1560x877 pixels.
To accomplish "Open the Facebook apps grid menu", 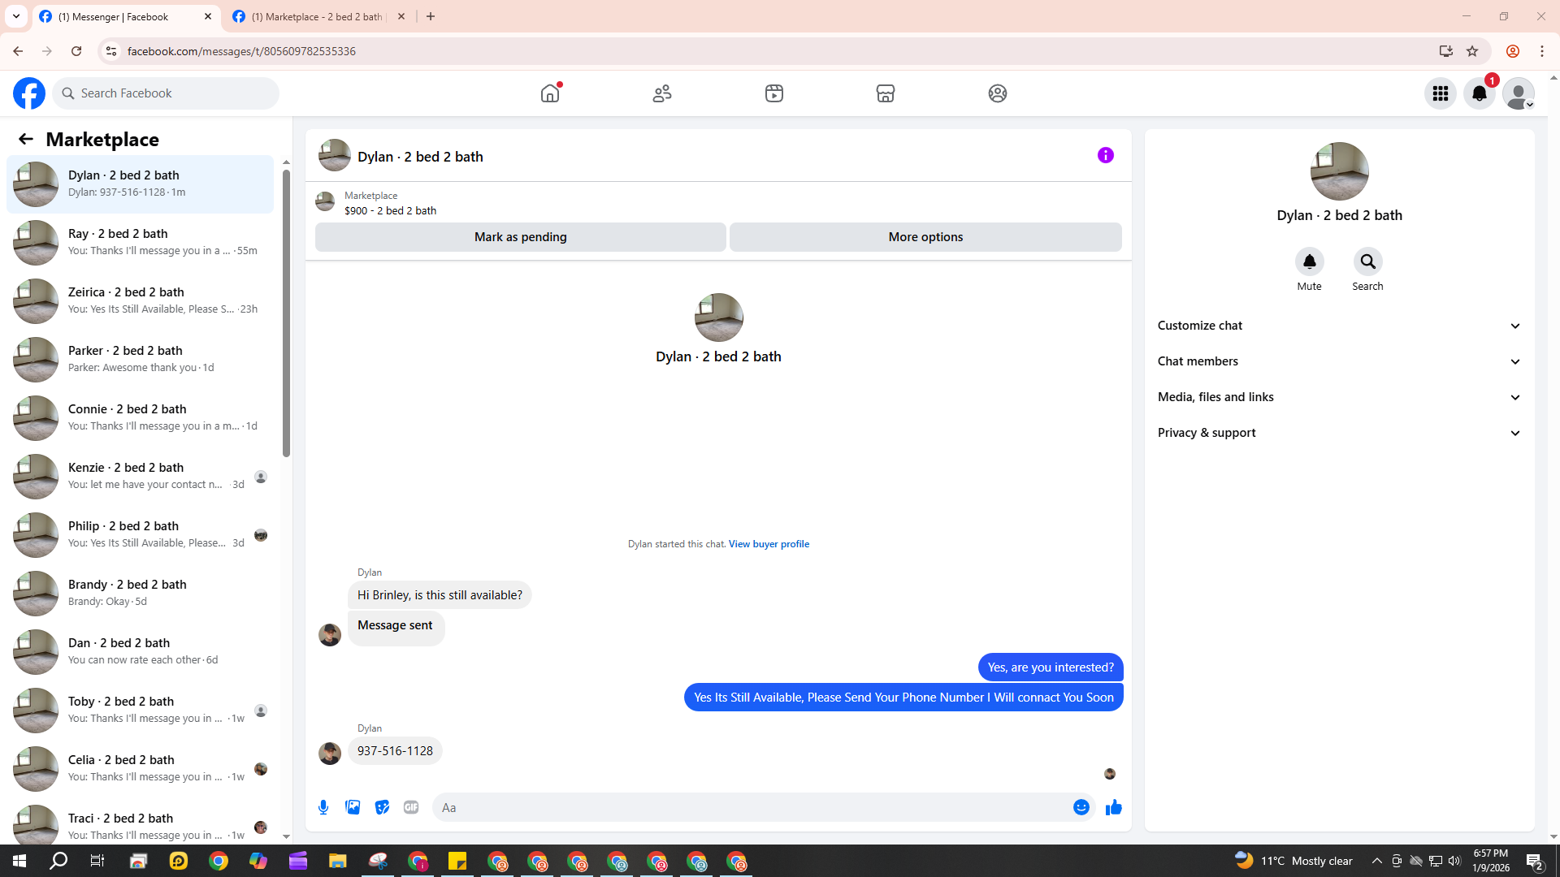I will (1440, 93).
